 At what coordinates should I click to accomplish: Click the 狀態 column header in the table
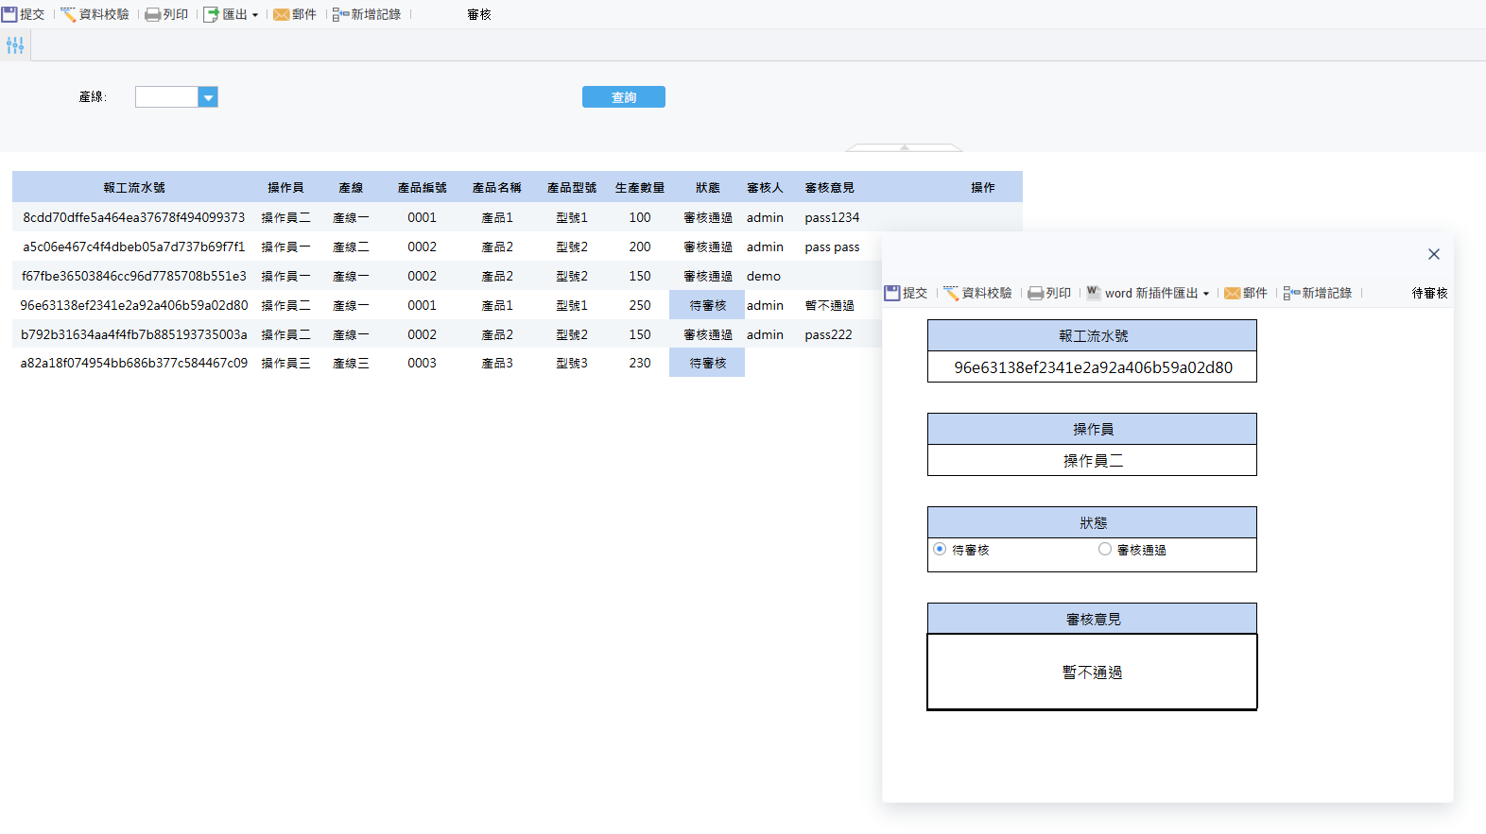[x=707, y=188]
